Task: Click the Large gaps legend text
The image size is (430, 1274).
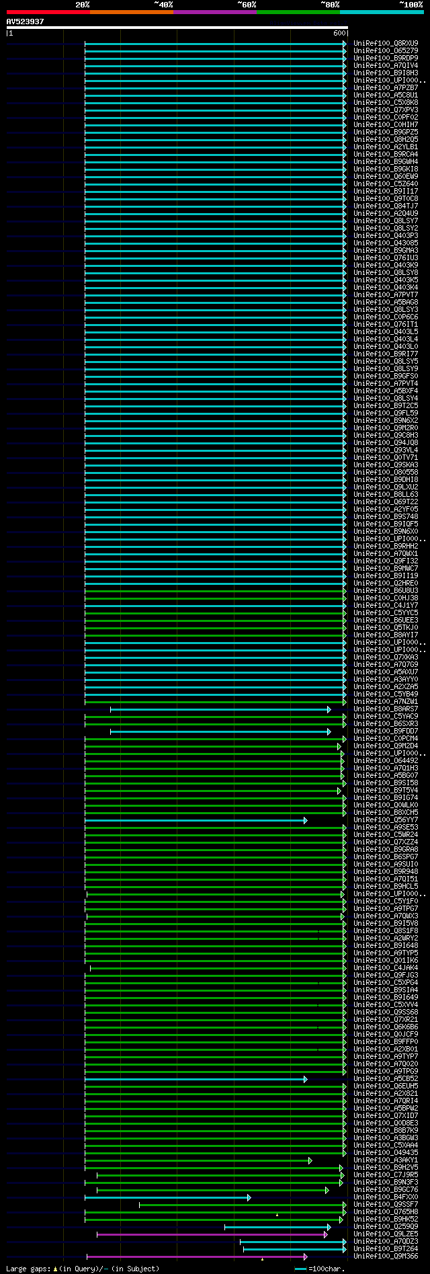Action: coord(83,1269)
